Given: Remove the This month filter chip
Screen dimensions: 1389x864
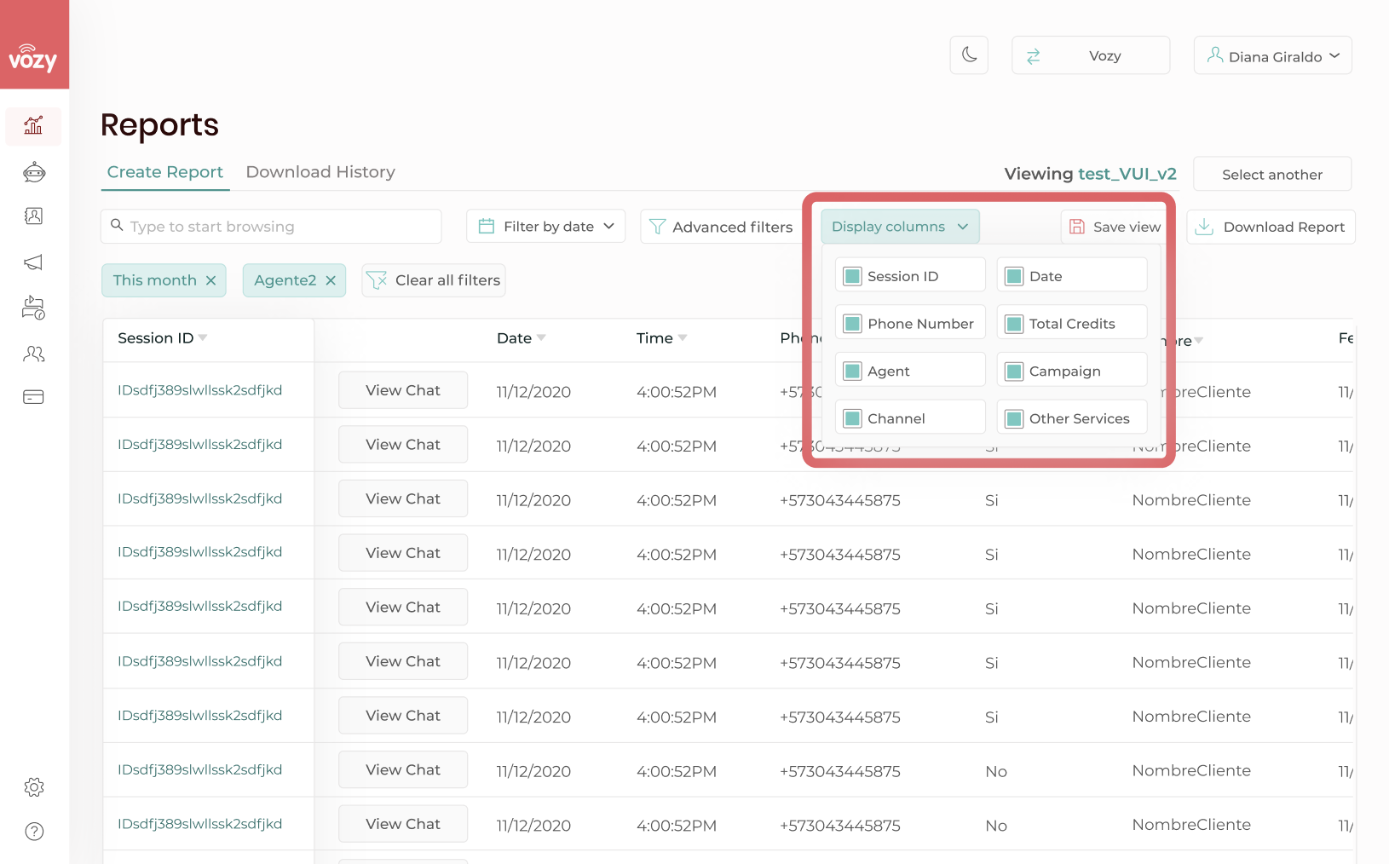Looking at the screenshot, I should pos(210,280).
